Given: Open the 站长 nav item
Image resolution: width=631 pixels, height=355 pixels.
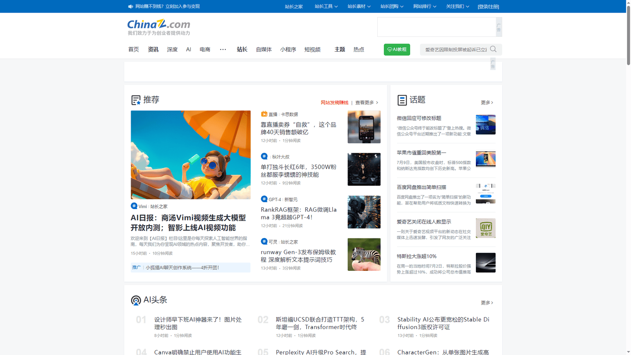Looking at the screenshot, I should [x=242, y=50].
